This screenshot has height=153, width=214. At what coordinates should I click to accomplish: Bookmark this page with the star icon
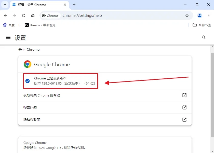tap(187, 16)
